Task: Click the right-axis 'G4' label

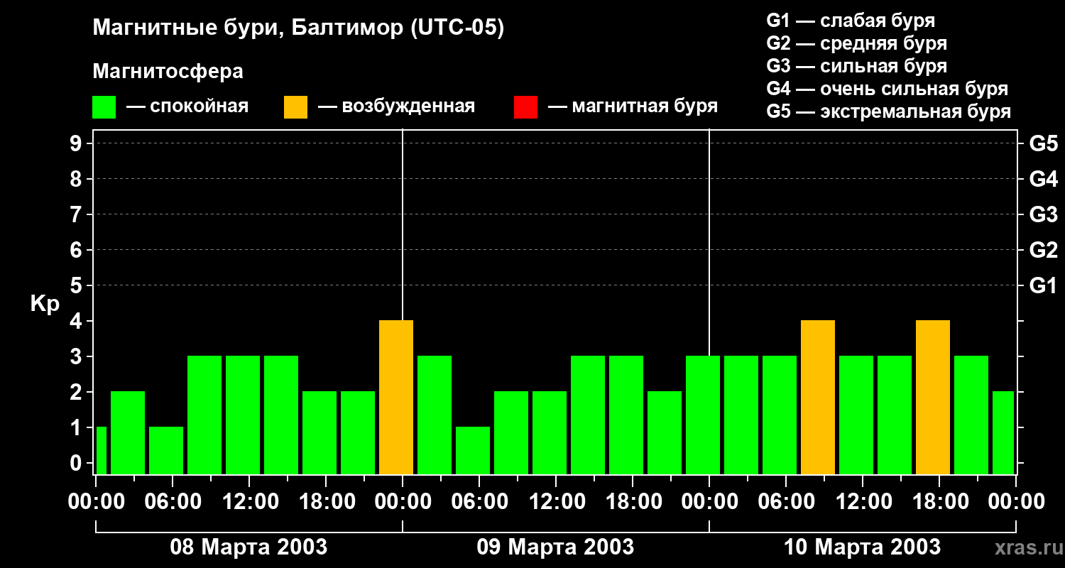Action: click(1043, 179)
